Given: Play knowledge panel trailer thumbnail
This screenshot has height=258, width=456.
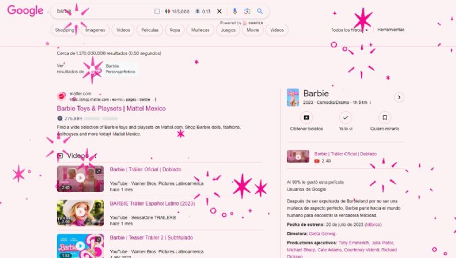Looking at the screenshot, I should 298,157.
